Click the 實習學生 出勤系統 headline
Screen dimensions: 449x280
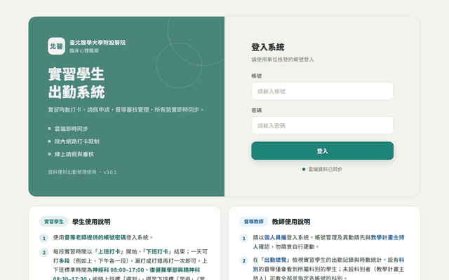coord(76,83)
